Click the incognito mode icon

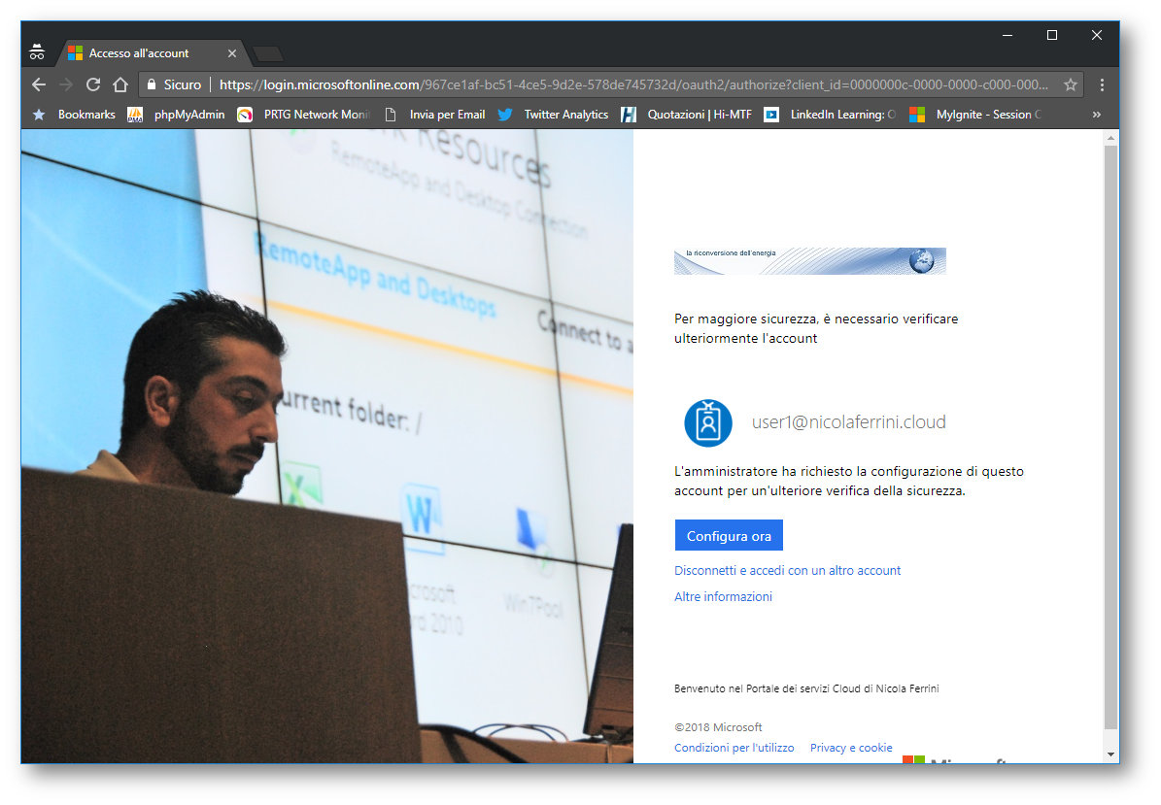tap(37, 52)
